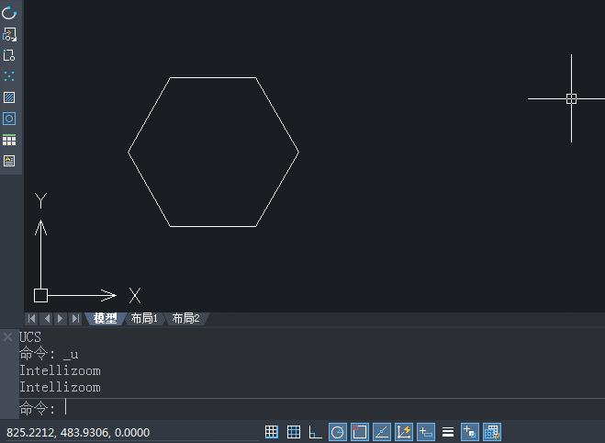Click the UCS line in command history
This screenshot has width=605, height=443.
30,337
